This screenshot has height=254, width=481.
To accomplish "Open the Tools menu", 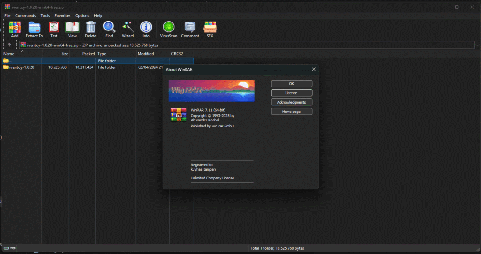I will [45, 15].
